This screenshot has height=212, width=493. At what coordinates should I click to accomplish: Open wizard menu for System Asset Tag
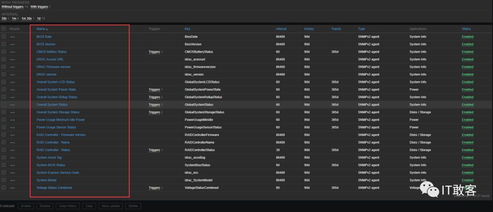tap(12, 157)
